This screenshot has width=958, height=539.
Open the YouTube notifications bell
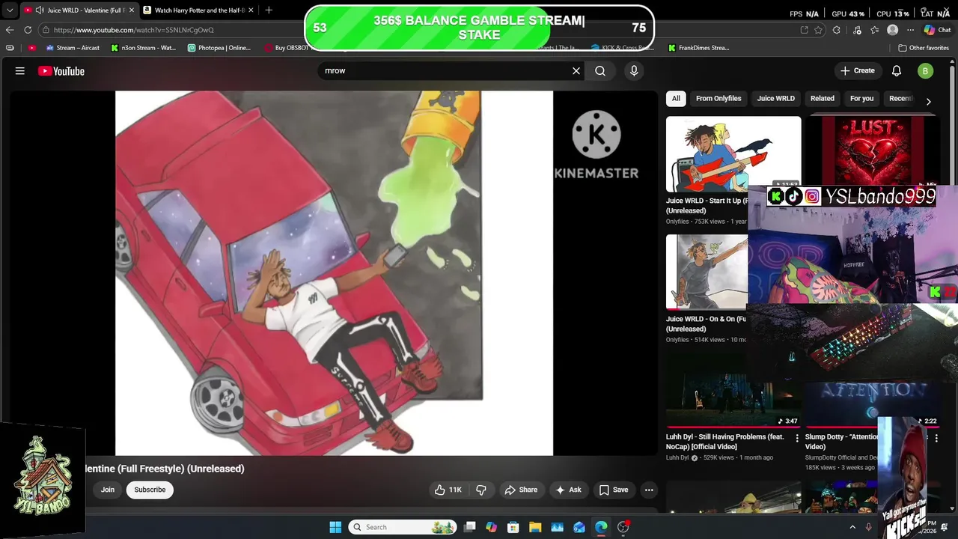tap(897, 71)
